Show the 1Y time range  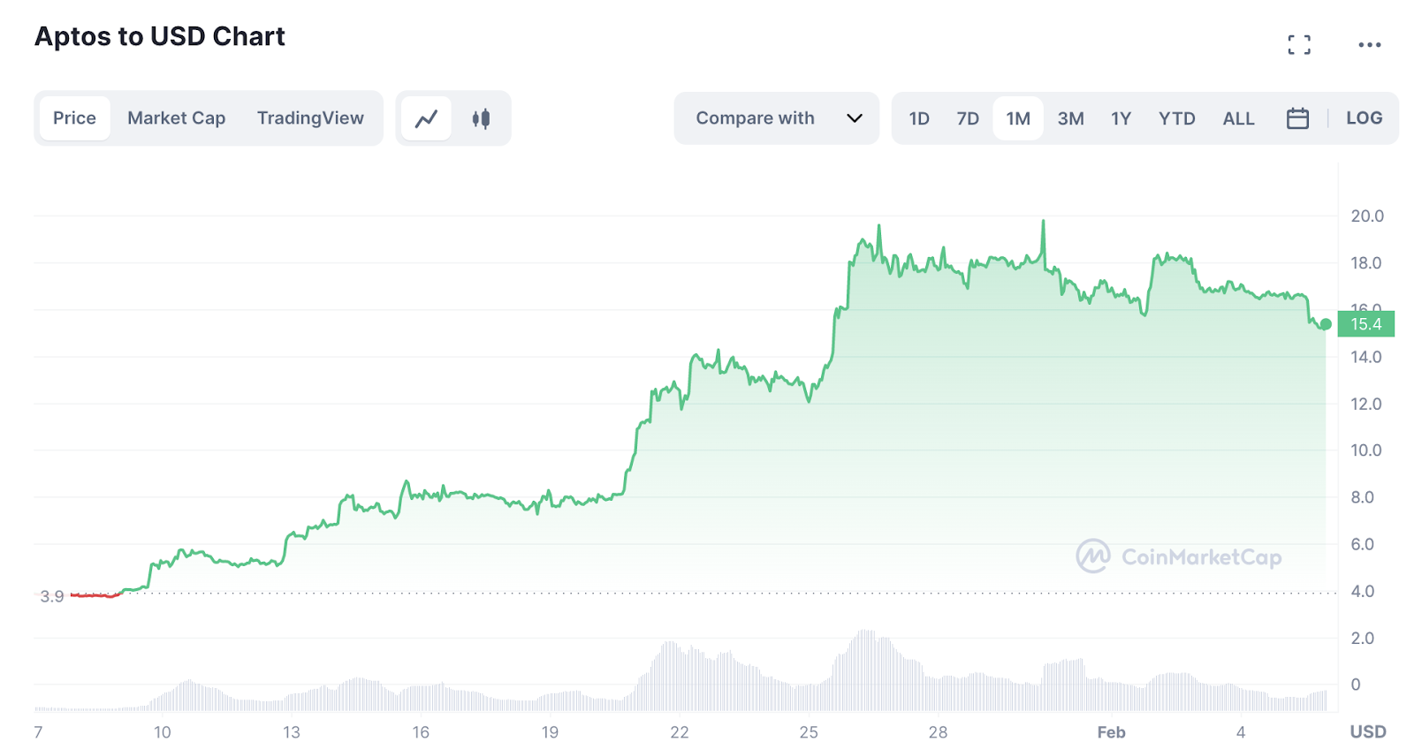(1121, 118)
